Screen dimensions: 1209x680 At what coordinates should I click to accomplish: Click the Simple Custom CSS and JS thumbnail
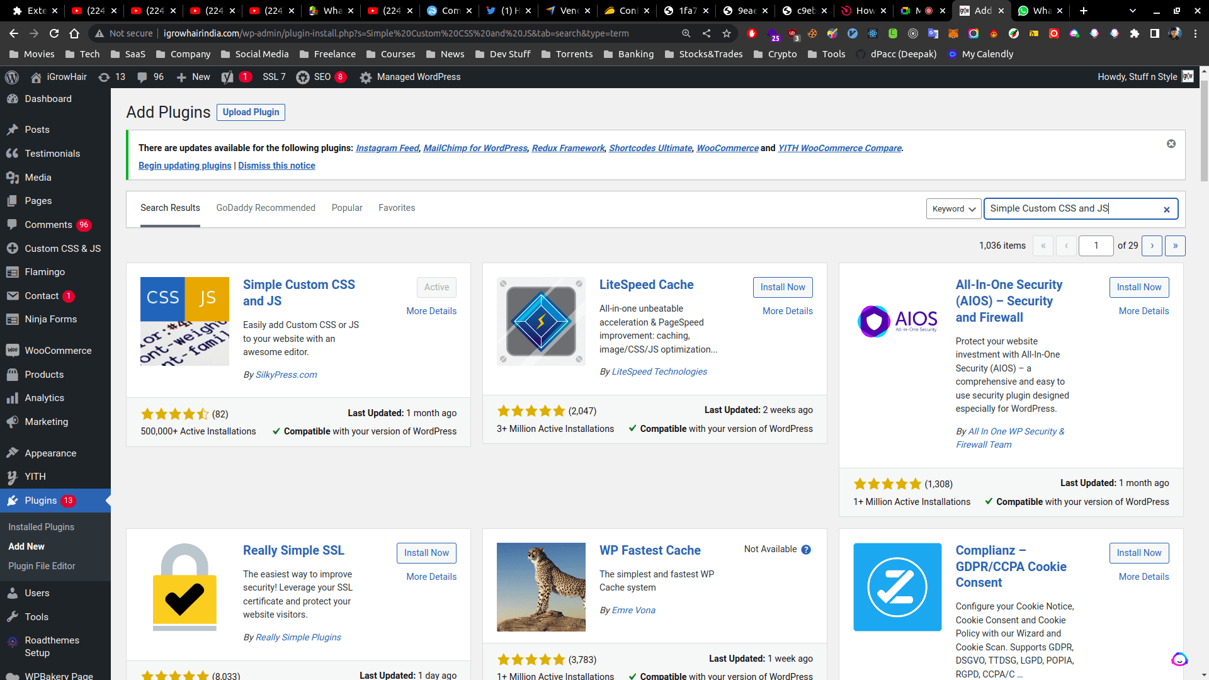coord(184,321)
